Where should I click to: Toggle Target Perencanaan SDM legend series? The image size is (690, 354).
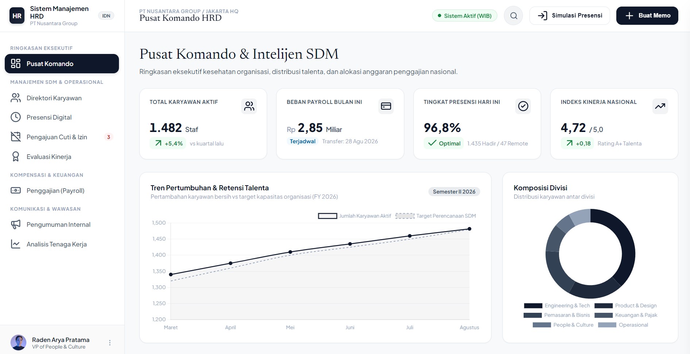[x=436, y=216]
